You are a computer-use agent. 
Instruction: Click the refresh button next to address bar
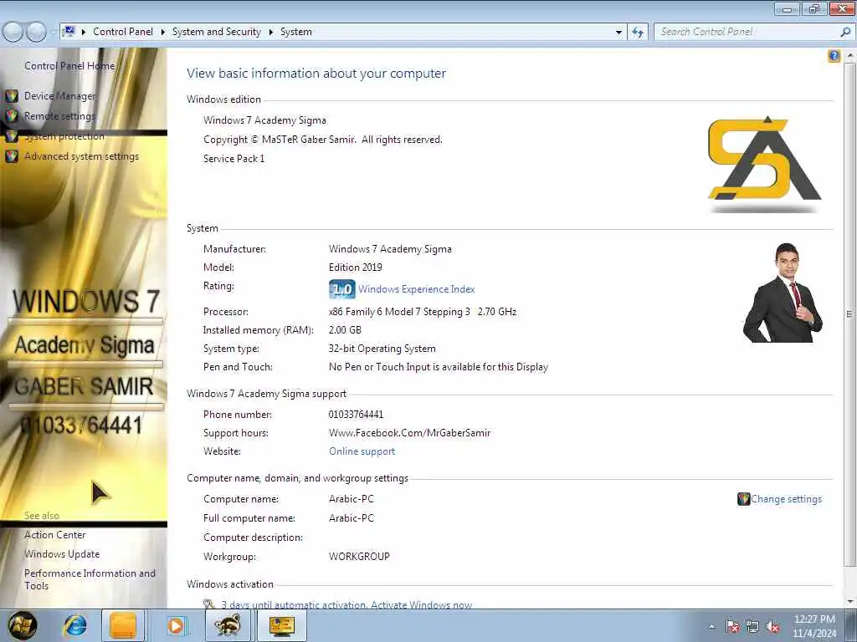[x=637, y=33]
